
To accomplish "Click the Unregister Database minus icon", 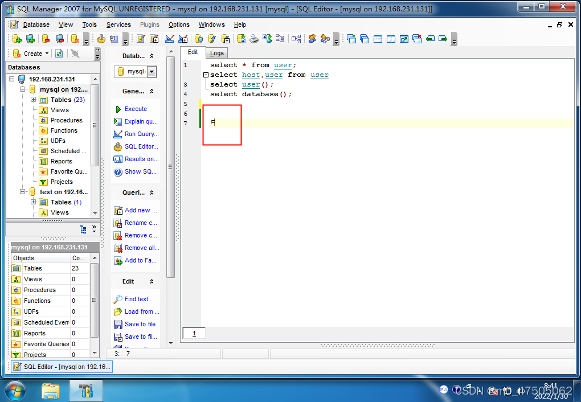I will pos(46,39).
